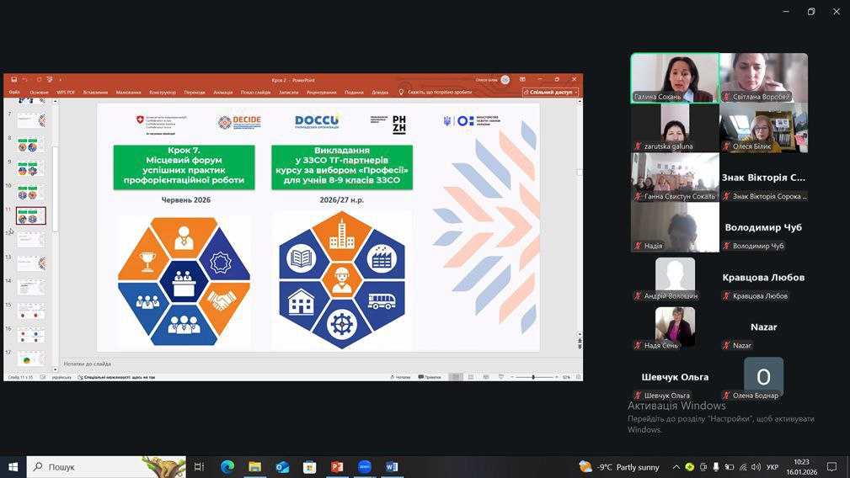
Task: Click the Спільний доступ share button
Action: pyautogui.click(x=551, y=93)
